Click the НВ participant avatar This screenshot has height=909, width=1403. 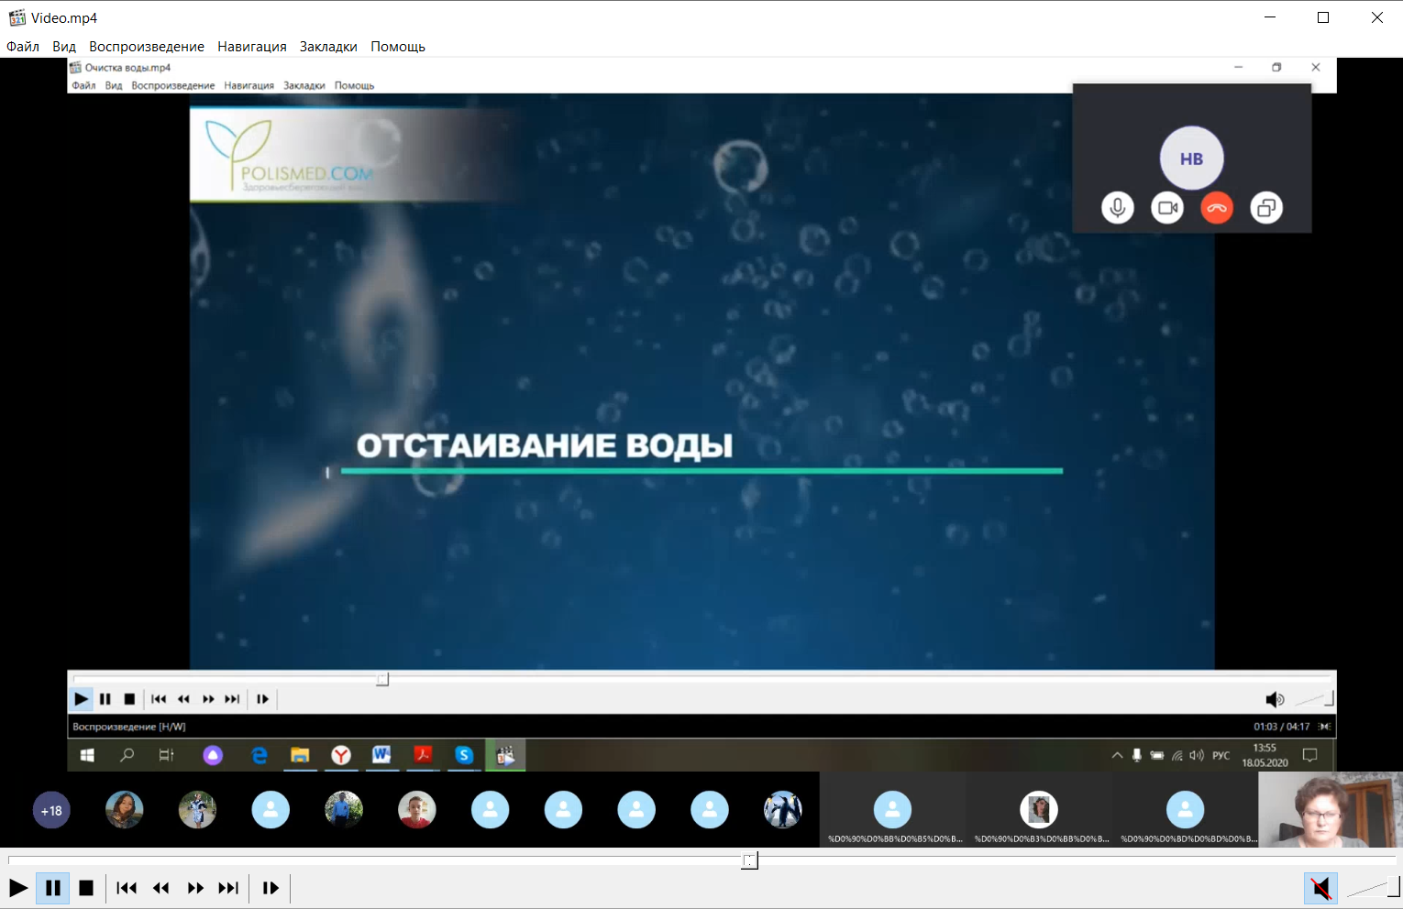point(1191,159)
